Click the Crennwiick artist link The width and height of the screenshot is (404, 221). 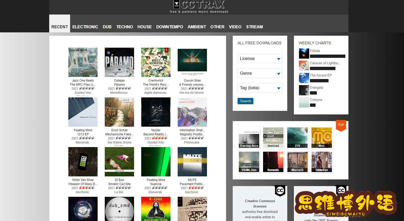[x=156, y=81]
